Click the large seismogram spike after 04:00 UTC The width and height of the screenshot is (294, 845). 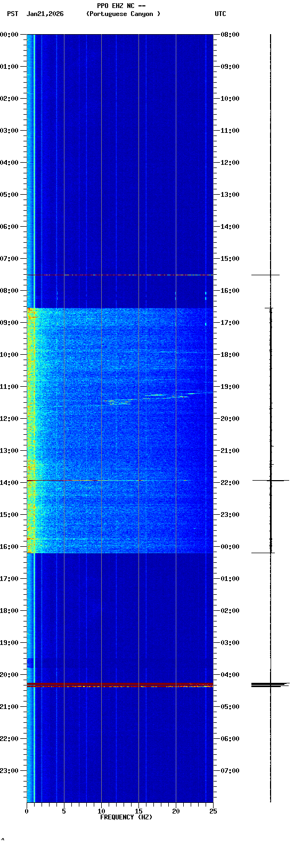[x=271, y=684]
